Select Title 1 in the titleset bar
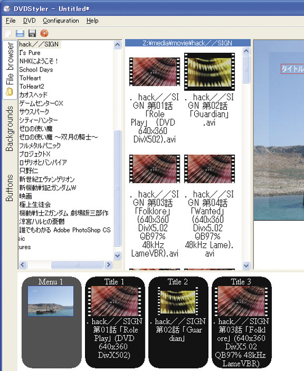Image resolution: width=304 pixels, height=371 pixels. pyautogui.click(x=115, y=322)
